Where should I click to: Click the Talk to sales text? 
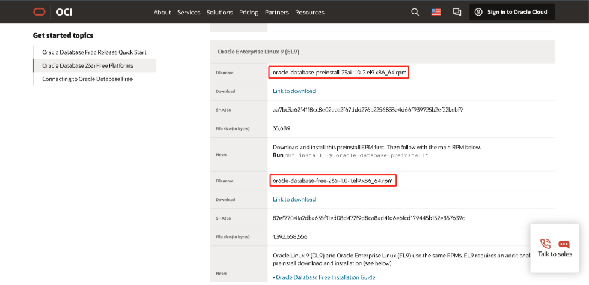[555, 254]
